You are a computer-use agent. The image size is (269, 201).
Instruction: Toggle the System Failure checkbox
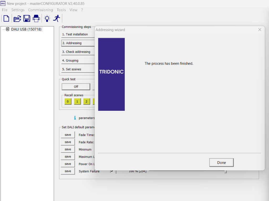point(112,171)
